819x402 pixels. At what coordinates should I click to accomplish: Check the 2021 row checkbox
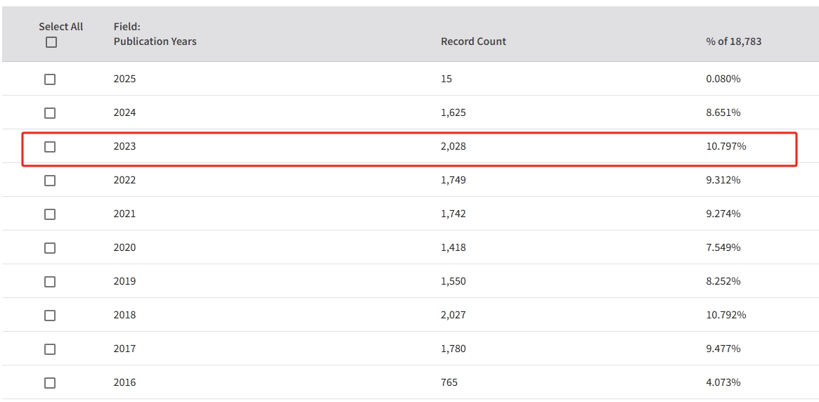click(x=50, y=214)
